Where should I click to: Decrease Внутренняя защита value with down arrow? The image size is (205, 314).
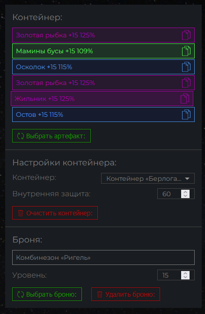click(x=185, y=196)
